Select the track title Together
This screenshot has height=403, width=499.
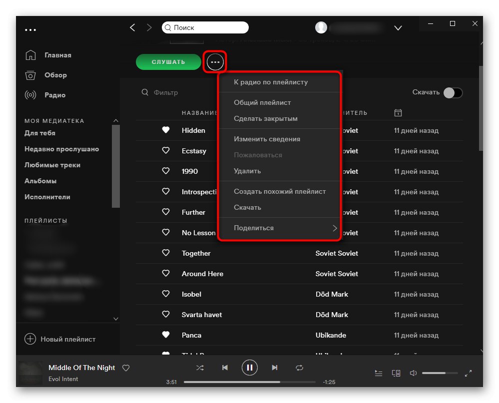click(196, 253)
